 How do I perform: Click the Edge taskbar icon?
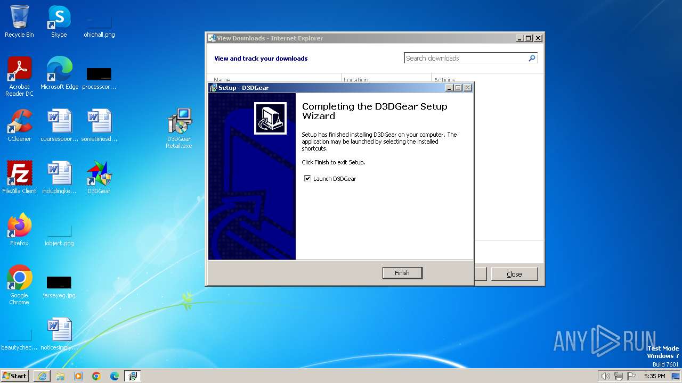click(x=115, y=376)
